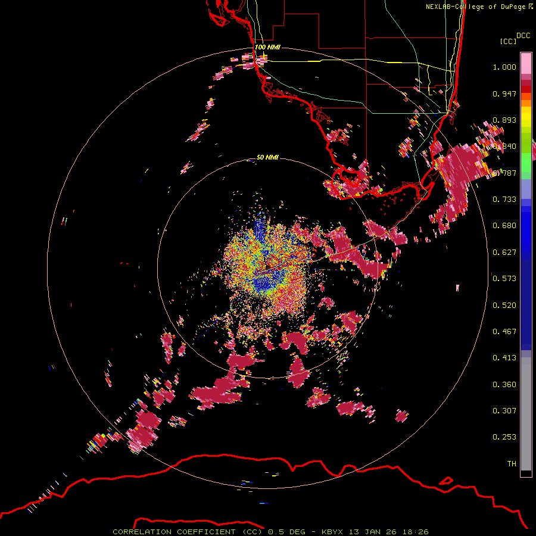This screenshot has height=536, width=536.
Task: Pick the light pink top segment of color bar
Action: click(526, 63)
